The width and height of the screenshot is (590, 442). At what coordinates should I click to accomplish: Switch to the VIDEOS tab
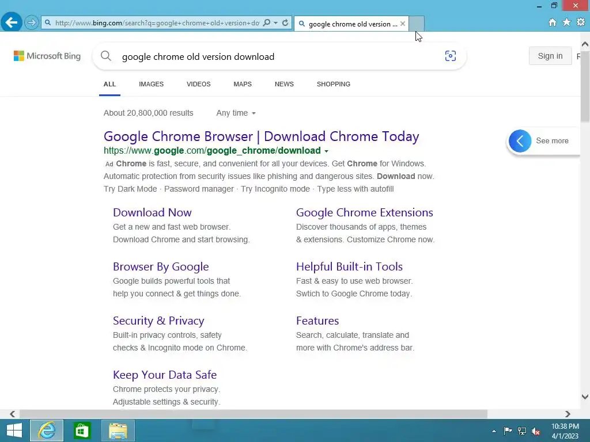point(199,84)
